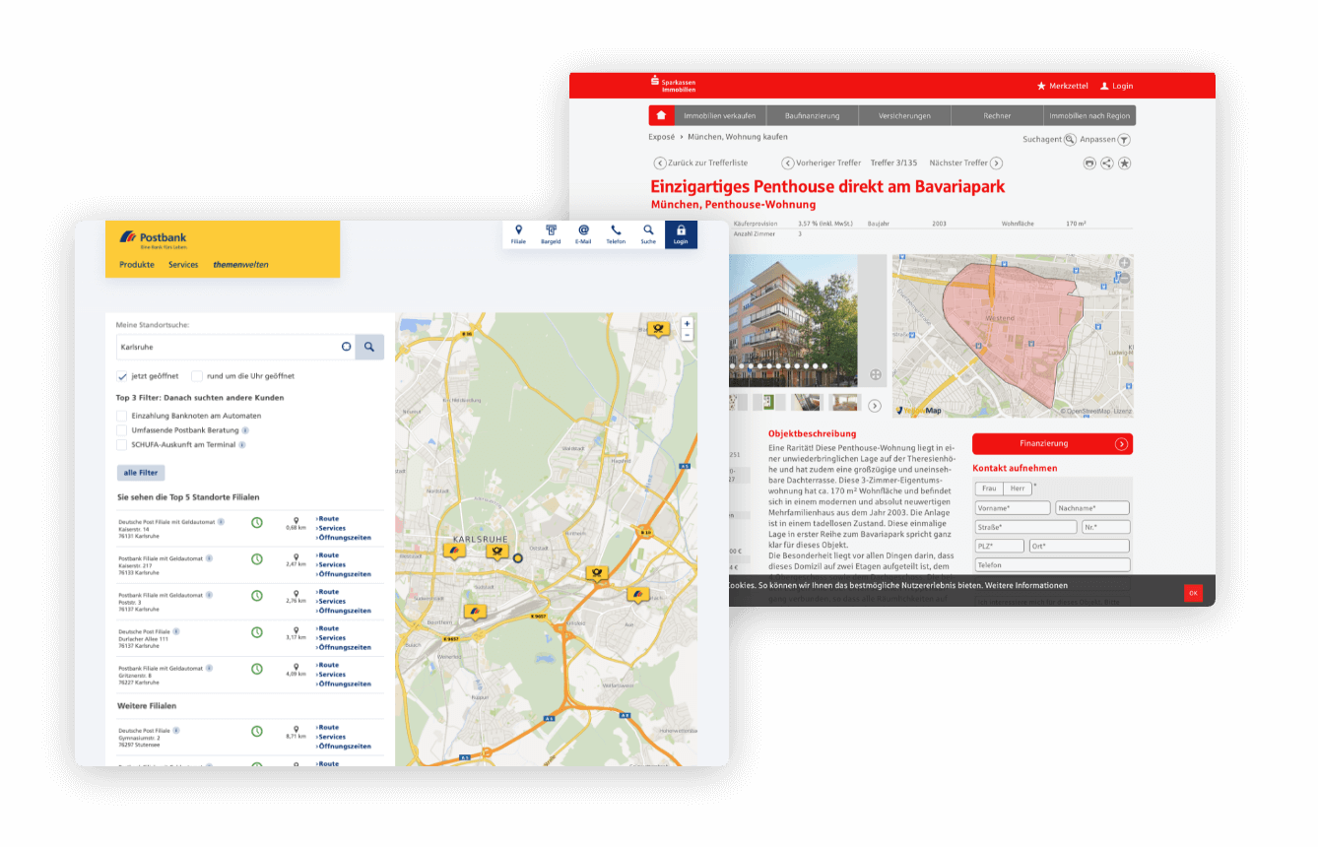This screenshot has height=847, width=1318.
Task: Click the 'Straße' input field
Action: tap(1025, 527)
